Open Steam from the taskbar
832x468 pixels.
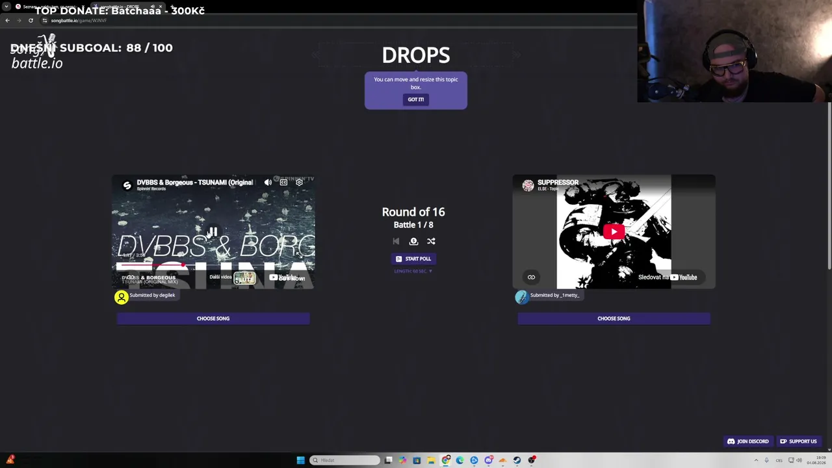coord(517,460)
